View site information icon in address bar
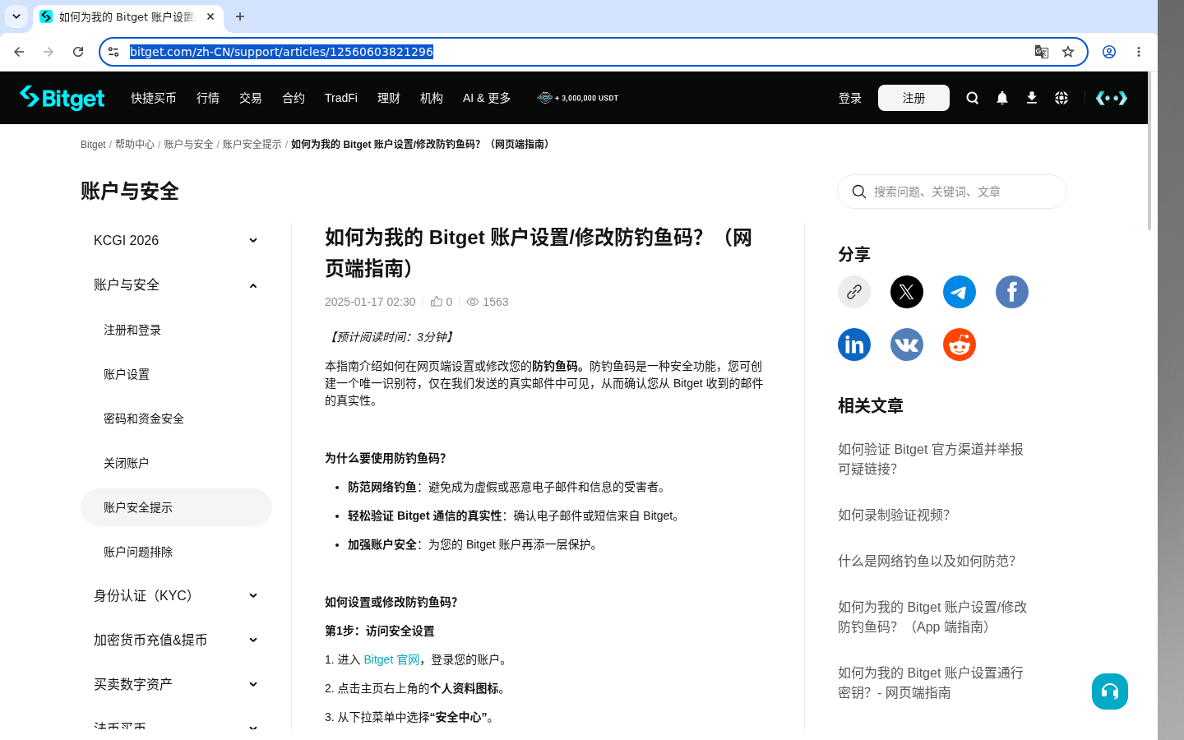The height and width of the screenshot is (740, 1184). (x=113, y=52)
